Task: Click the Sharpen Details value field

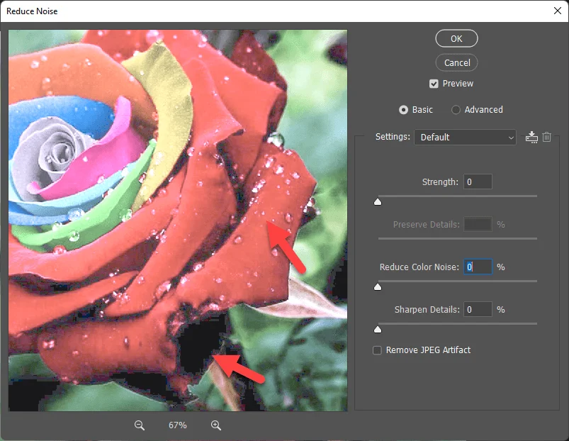Action: pos(478,310)
